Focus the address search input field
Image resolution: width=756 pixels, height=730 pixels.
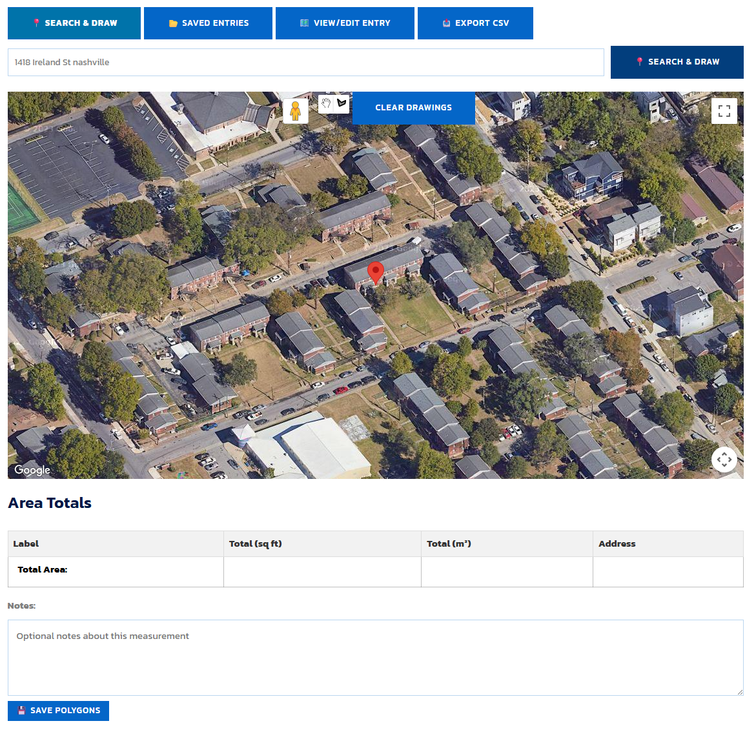[305, 63]
